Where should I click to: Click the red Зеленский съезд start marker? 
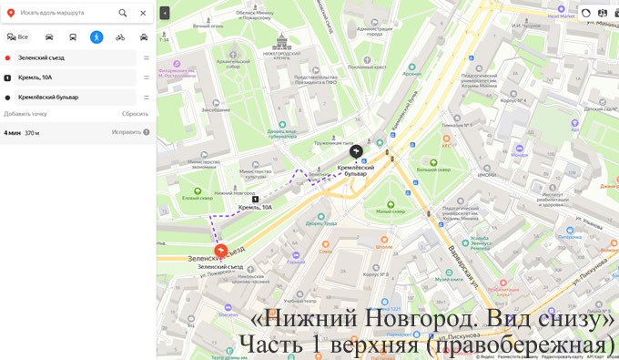click(220, 251)
